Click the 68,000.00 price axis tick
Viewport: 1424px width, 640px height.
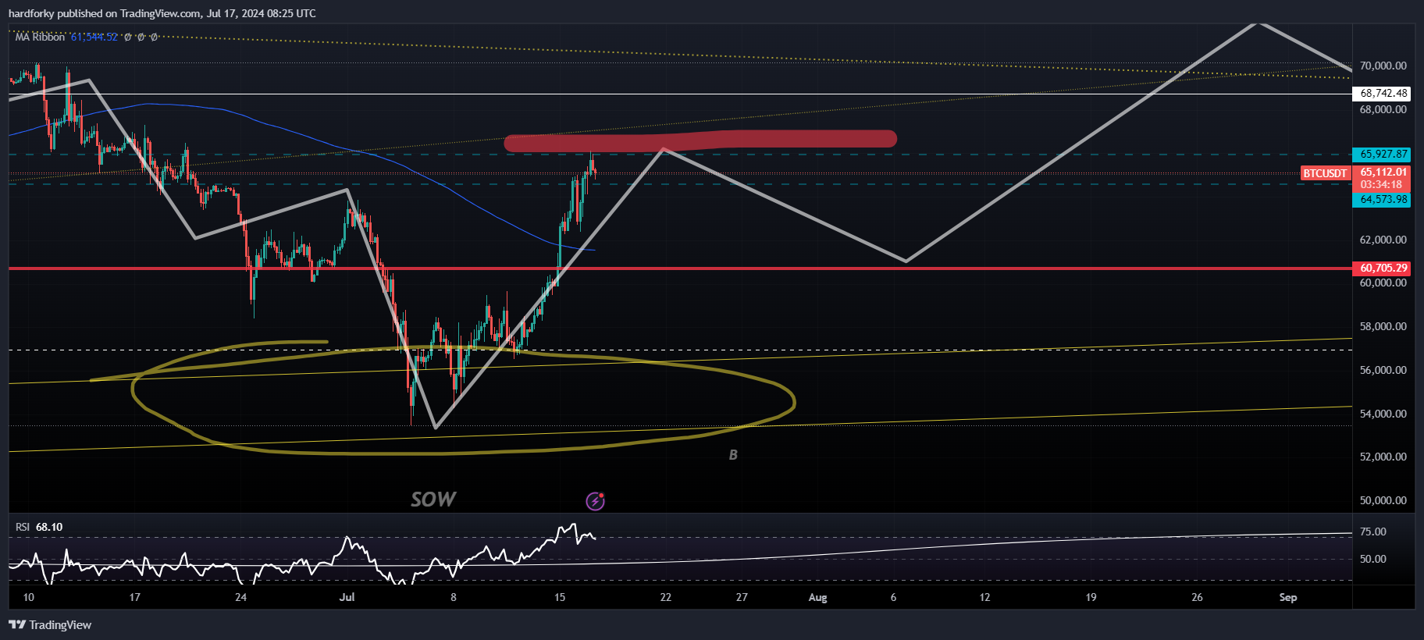[1383, 110]
